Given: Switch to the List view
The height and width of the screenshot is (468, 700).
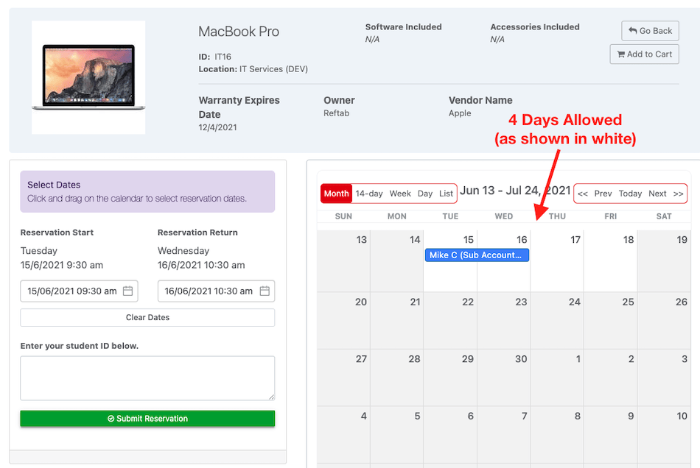Looking at the screenshot, I should (446, 193).
